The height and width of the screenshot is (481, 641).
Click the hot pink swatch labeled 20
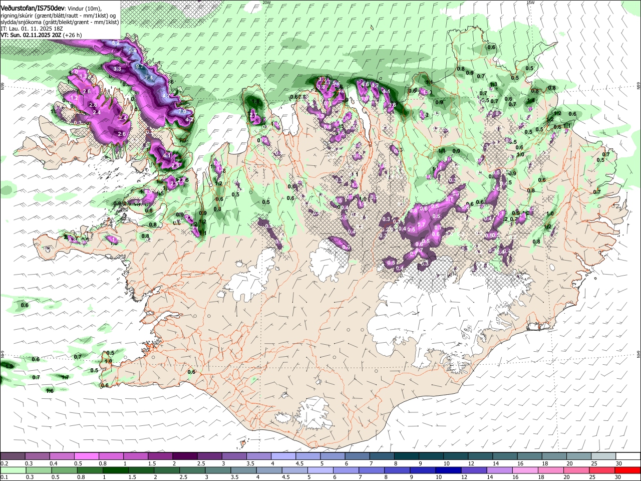576,470
